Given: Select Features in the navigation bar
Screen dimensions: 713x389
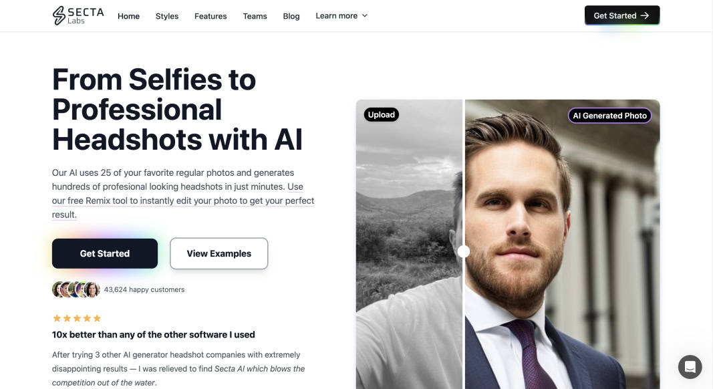Looking at the screenshot, I should coord(210,16).
